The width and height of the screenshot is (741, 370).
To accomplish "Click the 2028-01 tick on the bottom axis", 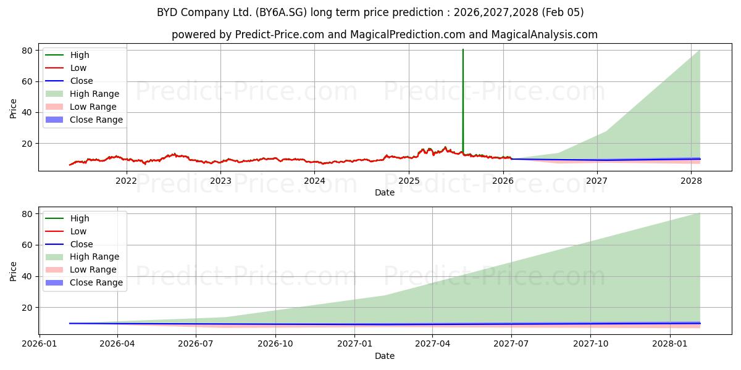I will tap(670, 343).
